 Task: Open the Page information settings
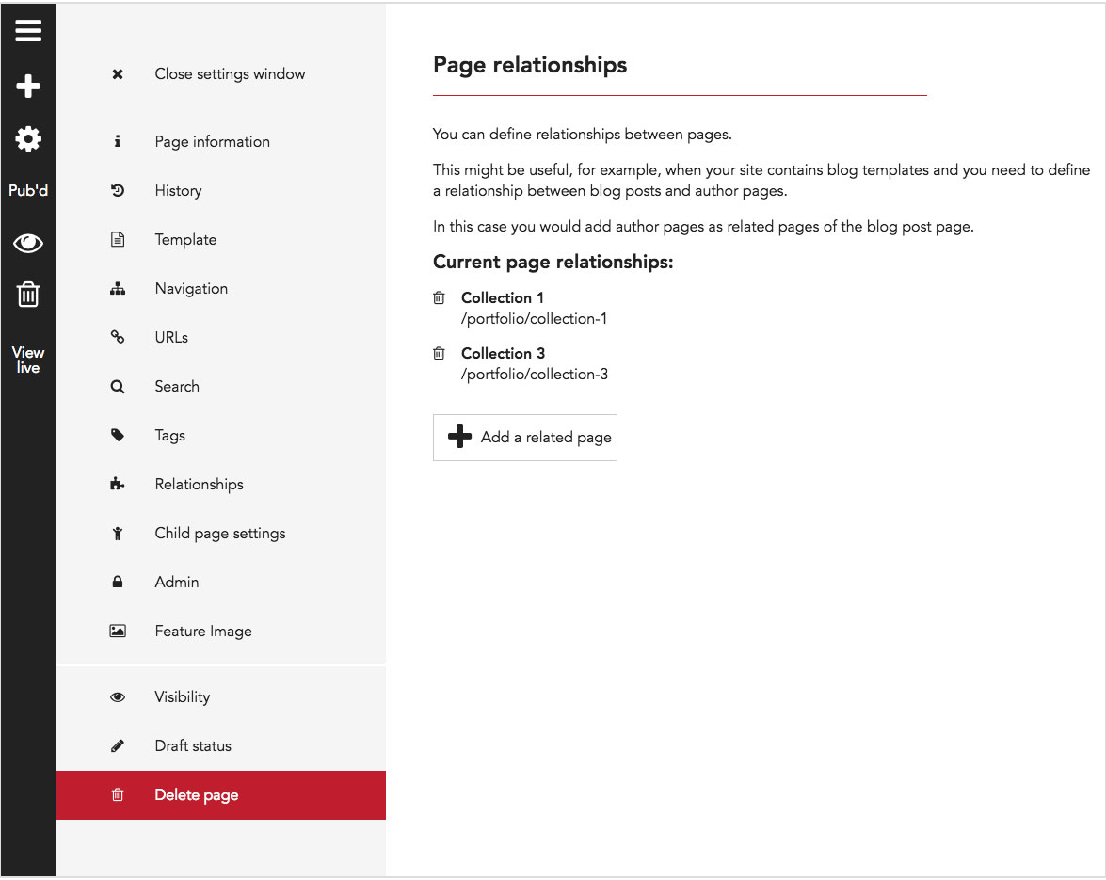[x=213, y=142]
